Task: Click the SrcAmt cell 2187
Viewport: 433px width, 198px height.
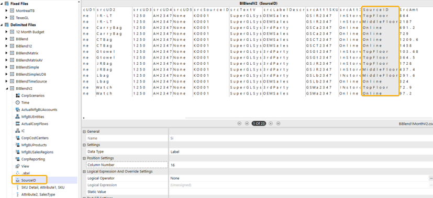Action: [406, 22]
